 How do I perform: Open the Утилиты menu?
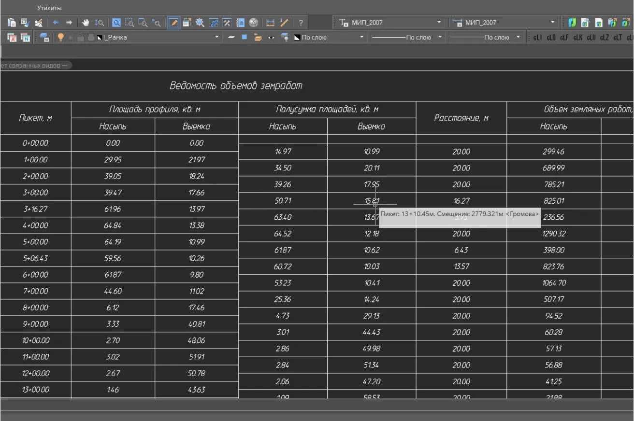[49, 8]
